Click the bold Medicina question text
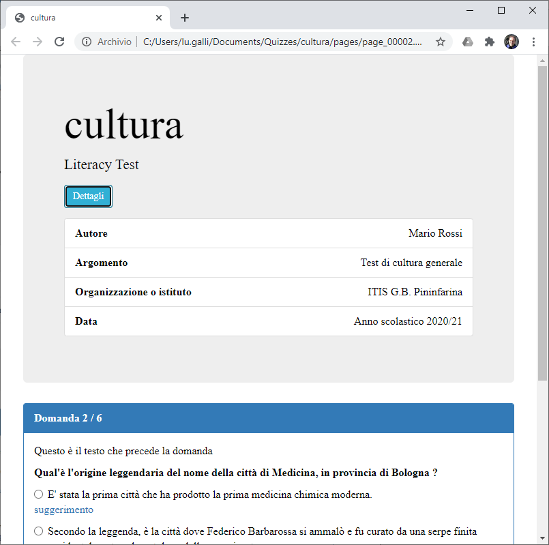 pos(236,473)
